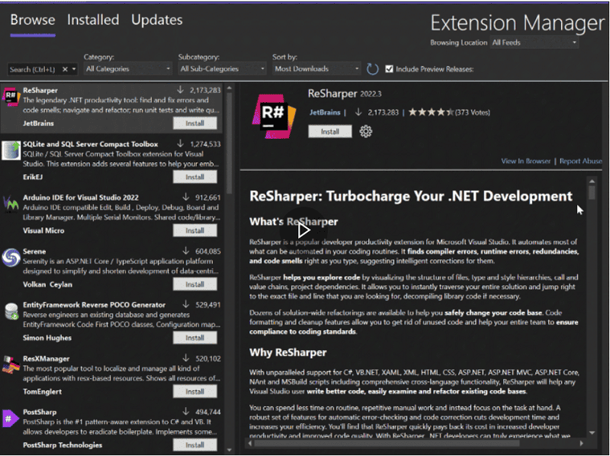Click the large ReSharper logo in details pane

coord(274,117)
